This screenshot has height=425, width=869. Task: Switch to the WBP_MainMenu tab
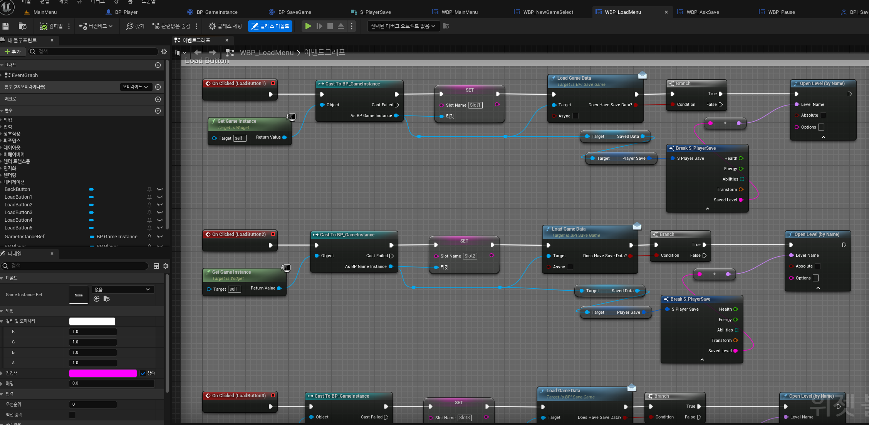coord(460,12)
